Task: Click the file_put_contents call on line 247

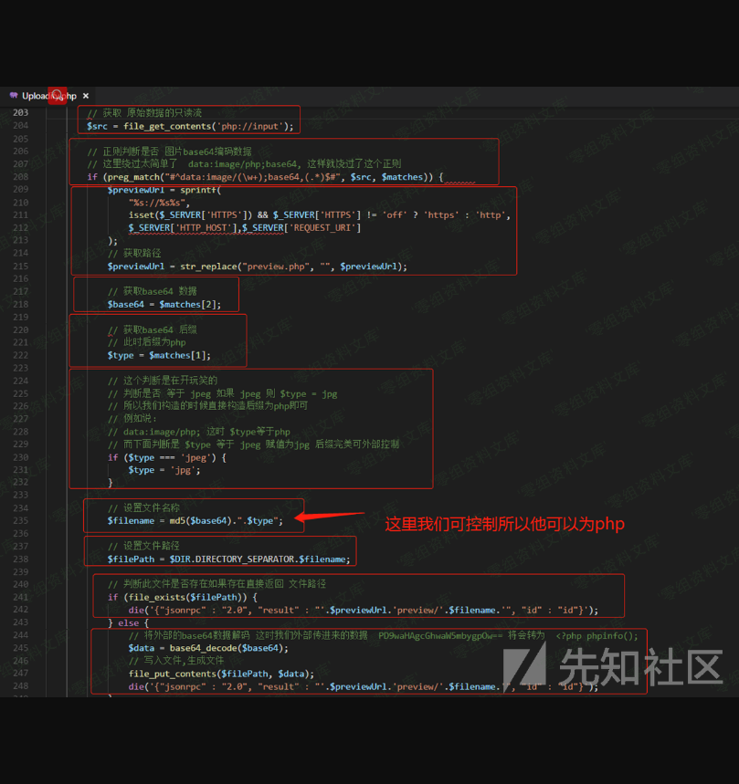Action: [171, 674]
